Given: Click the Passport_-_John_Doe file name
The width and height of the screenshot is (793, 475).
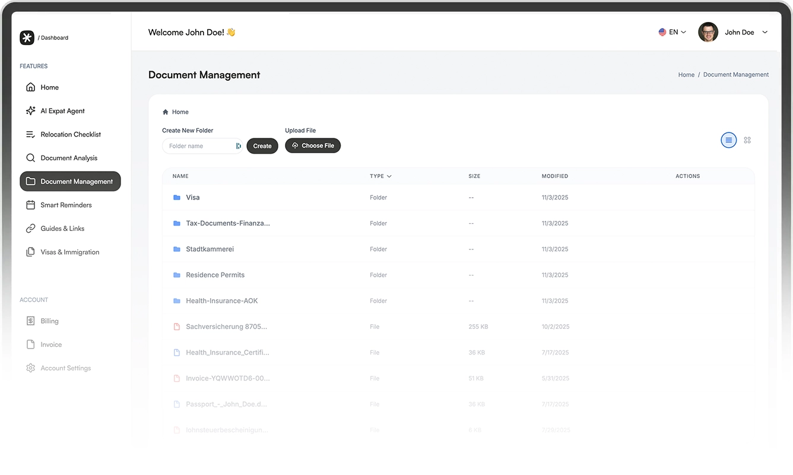Looking at the screenshot, I should pos(227,404).
